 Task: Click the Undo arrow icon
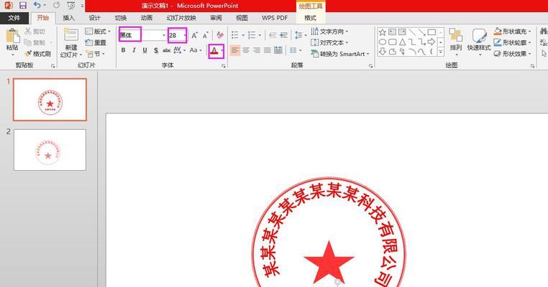(x=37, y=5)
